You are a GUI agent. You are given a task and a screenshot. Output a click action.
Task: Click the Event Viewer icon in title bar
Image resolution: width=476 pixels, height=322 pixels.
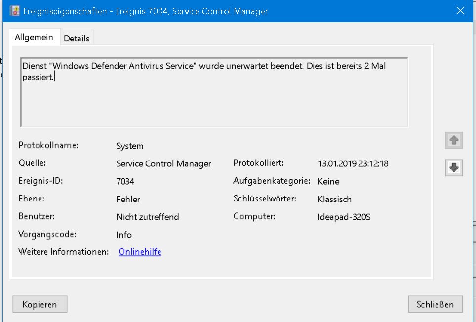[14, 10]
